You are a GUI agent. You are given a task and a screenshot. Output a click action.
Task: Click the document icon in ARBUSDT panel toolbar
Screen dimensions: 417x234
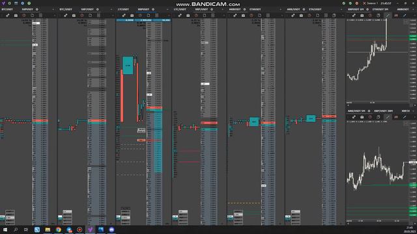(x=259, y=16)
